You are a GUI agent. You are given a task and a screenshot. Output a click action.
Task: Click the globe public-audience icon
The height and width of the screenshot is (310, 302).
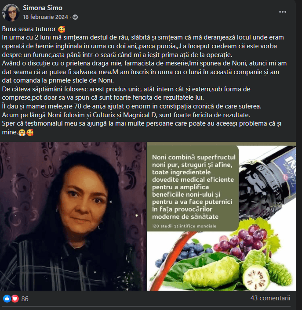75,17
